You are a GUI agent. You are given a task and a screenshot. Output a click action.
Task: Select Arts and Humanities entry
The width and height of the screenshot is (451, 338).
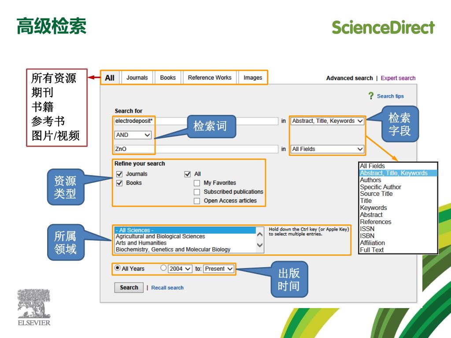[185, 243]
